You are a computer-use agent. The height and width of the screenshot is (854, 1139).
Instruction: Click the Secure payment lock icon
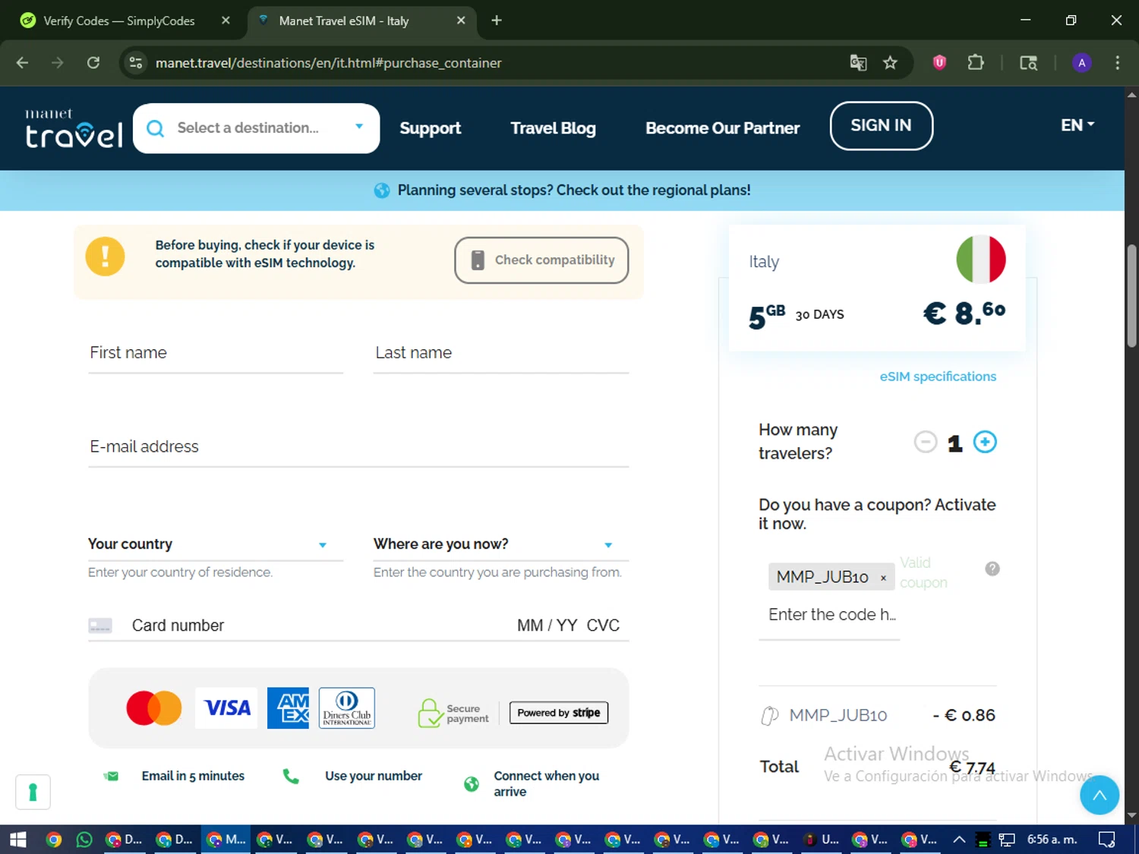click(430, 713)
